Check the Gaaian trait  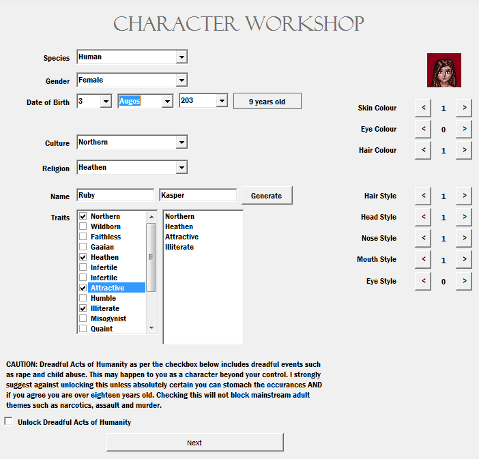[x=83, y=247]
